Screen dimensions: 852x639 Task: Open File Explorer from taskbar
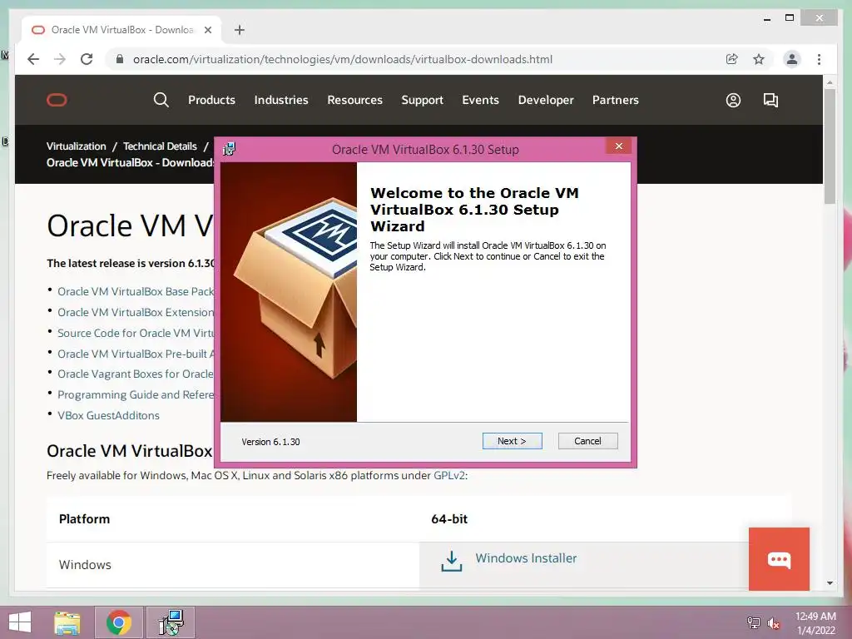tap(67, 622)
